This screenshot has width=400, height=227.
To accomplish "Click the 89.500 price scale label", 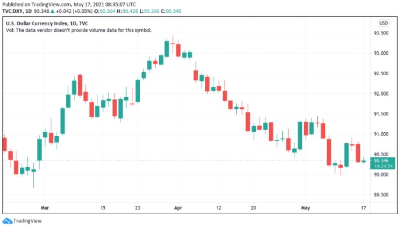I will click(381, 194).
